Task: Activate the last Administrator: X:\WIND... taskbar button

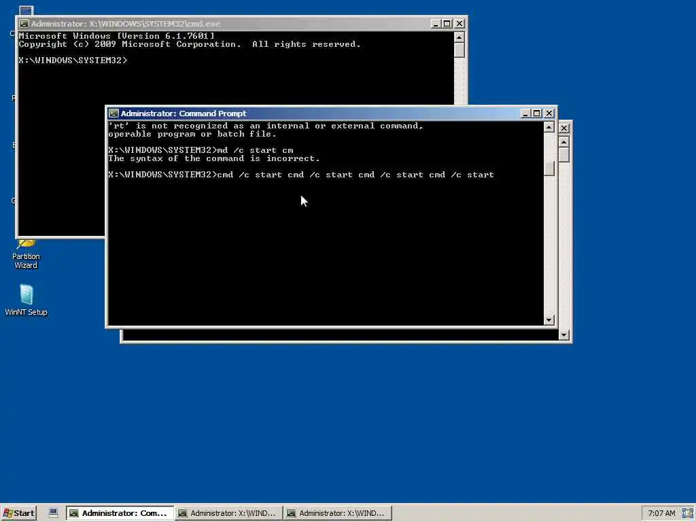Action: (x=338, y=513)
